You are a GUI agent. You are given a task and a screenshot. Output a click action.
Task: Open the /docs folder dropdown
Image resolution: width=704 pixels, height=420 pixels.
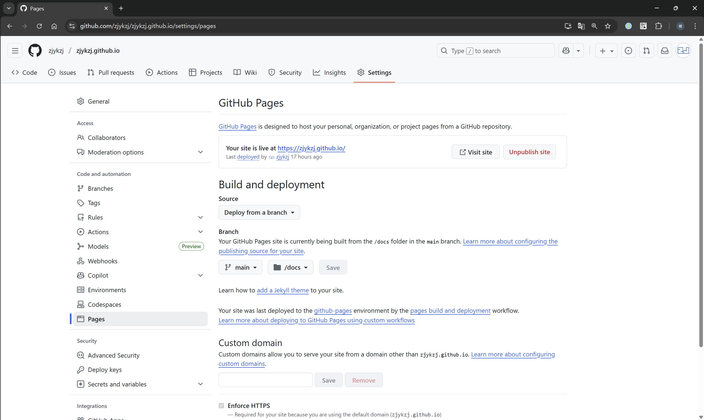pos(290,267)
